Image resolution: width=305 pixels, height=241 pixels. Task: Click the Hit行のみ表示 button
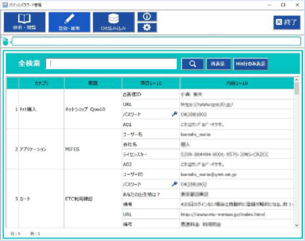pyautogui.click(x=251, y=64)
